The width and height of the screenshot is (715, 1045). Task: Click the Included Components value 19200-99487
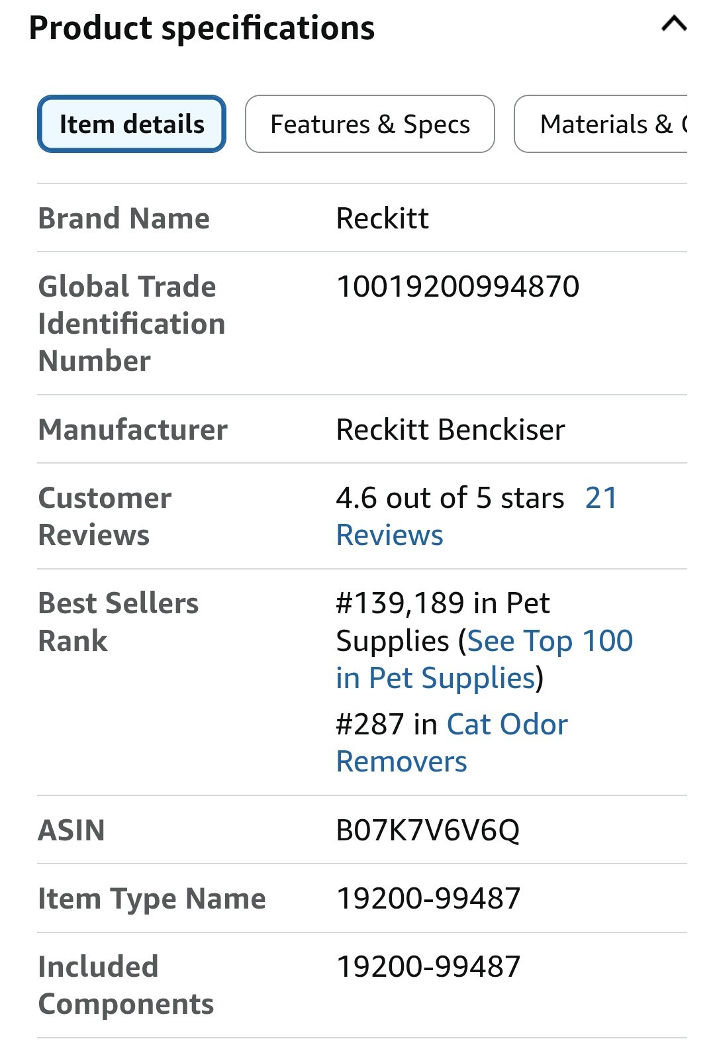[428, 967]
